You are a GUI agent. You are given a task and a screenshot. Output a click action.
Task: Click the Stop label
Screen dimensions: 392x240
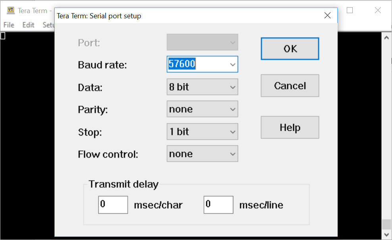(x=90, y=132)
